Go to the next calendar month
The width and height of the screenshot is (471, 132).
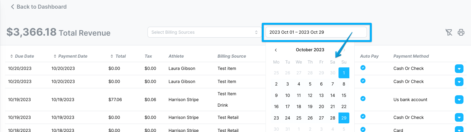tap(344, 50)
